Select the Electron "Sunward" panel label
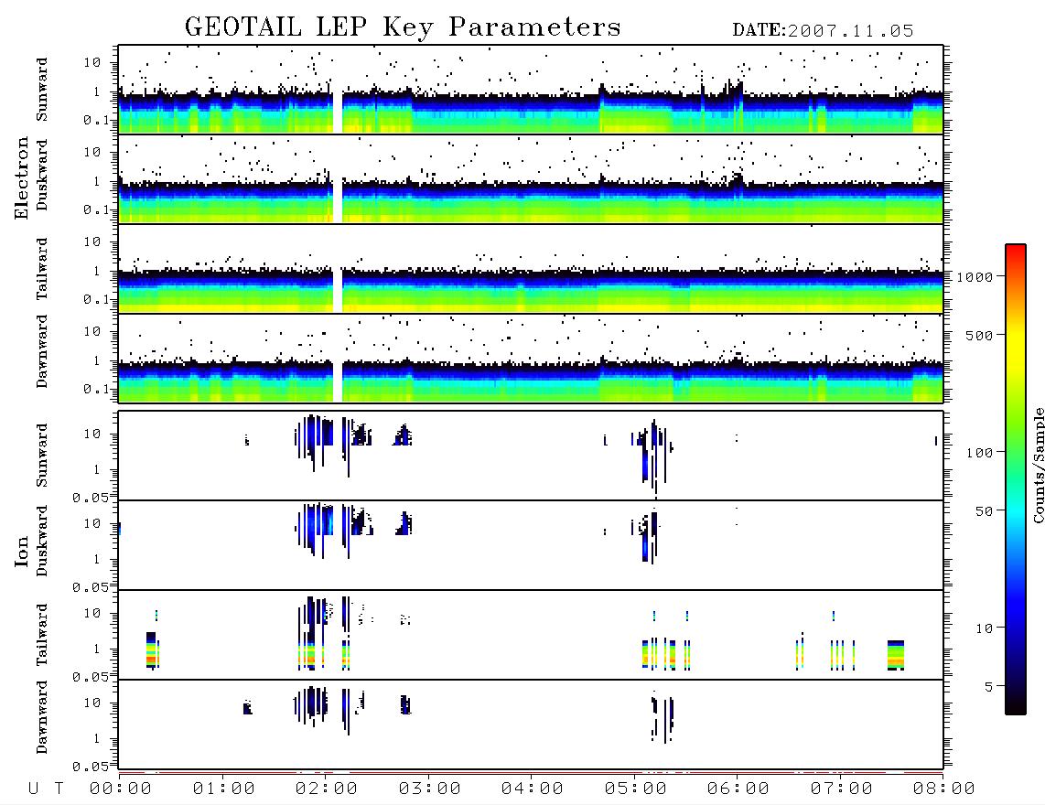Image resolution: width=1045 pixels, height=805 pixels. 42,90
